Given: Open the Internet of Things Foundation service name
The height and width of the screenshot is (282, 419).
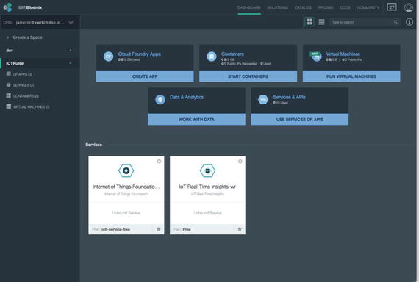Looking at the screenshot, I should coord(126,187).
